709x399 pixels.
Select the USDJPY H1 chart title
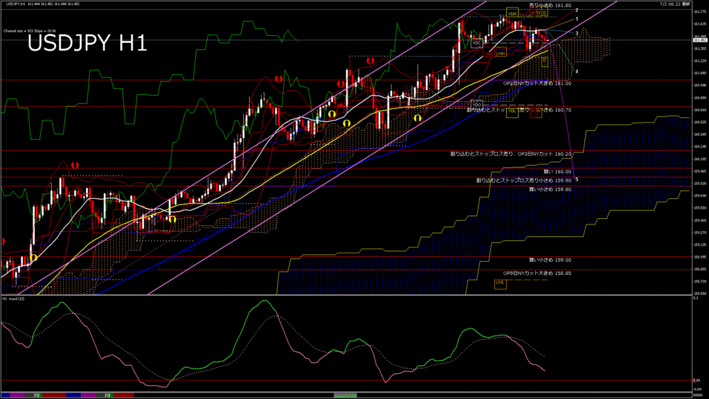pyautogui.click(x=87, y=44)
